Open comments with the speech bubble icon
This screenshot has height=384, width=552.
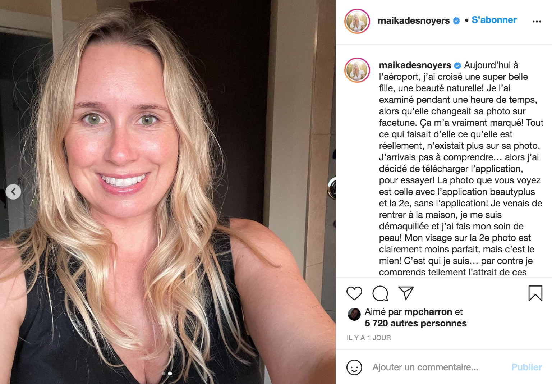380,293
